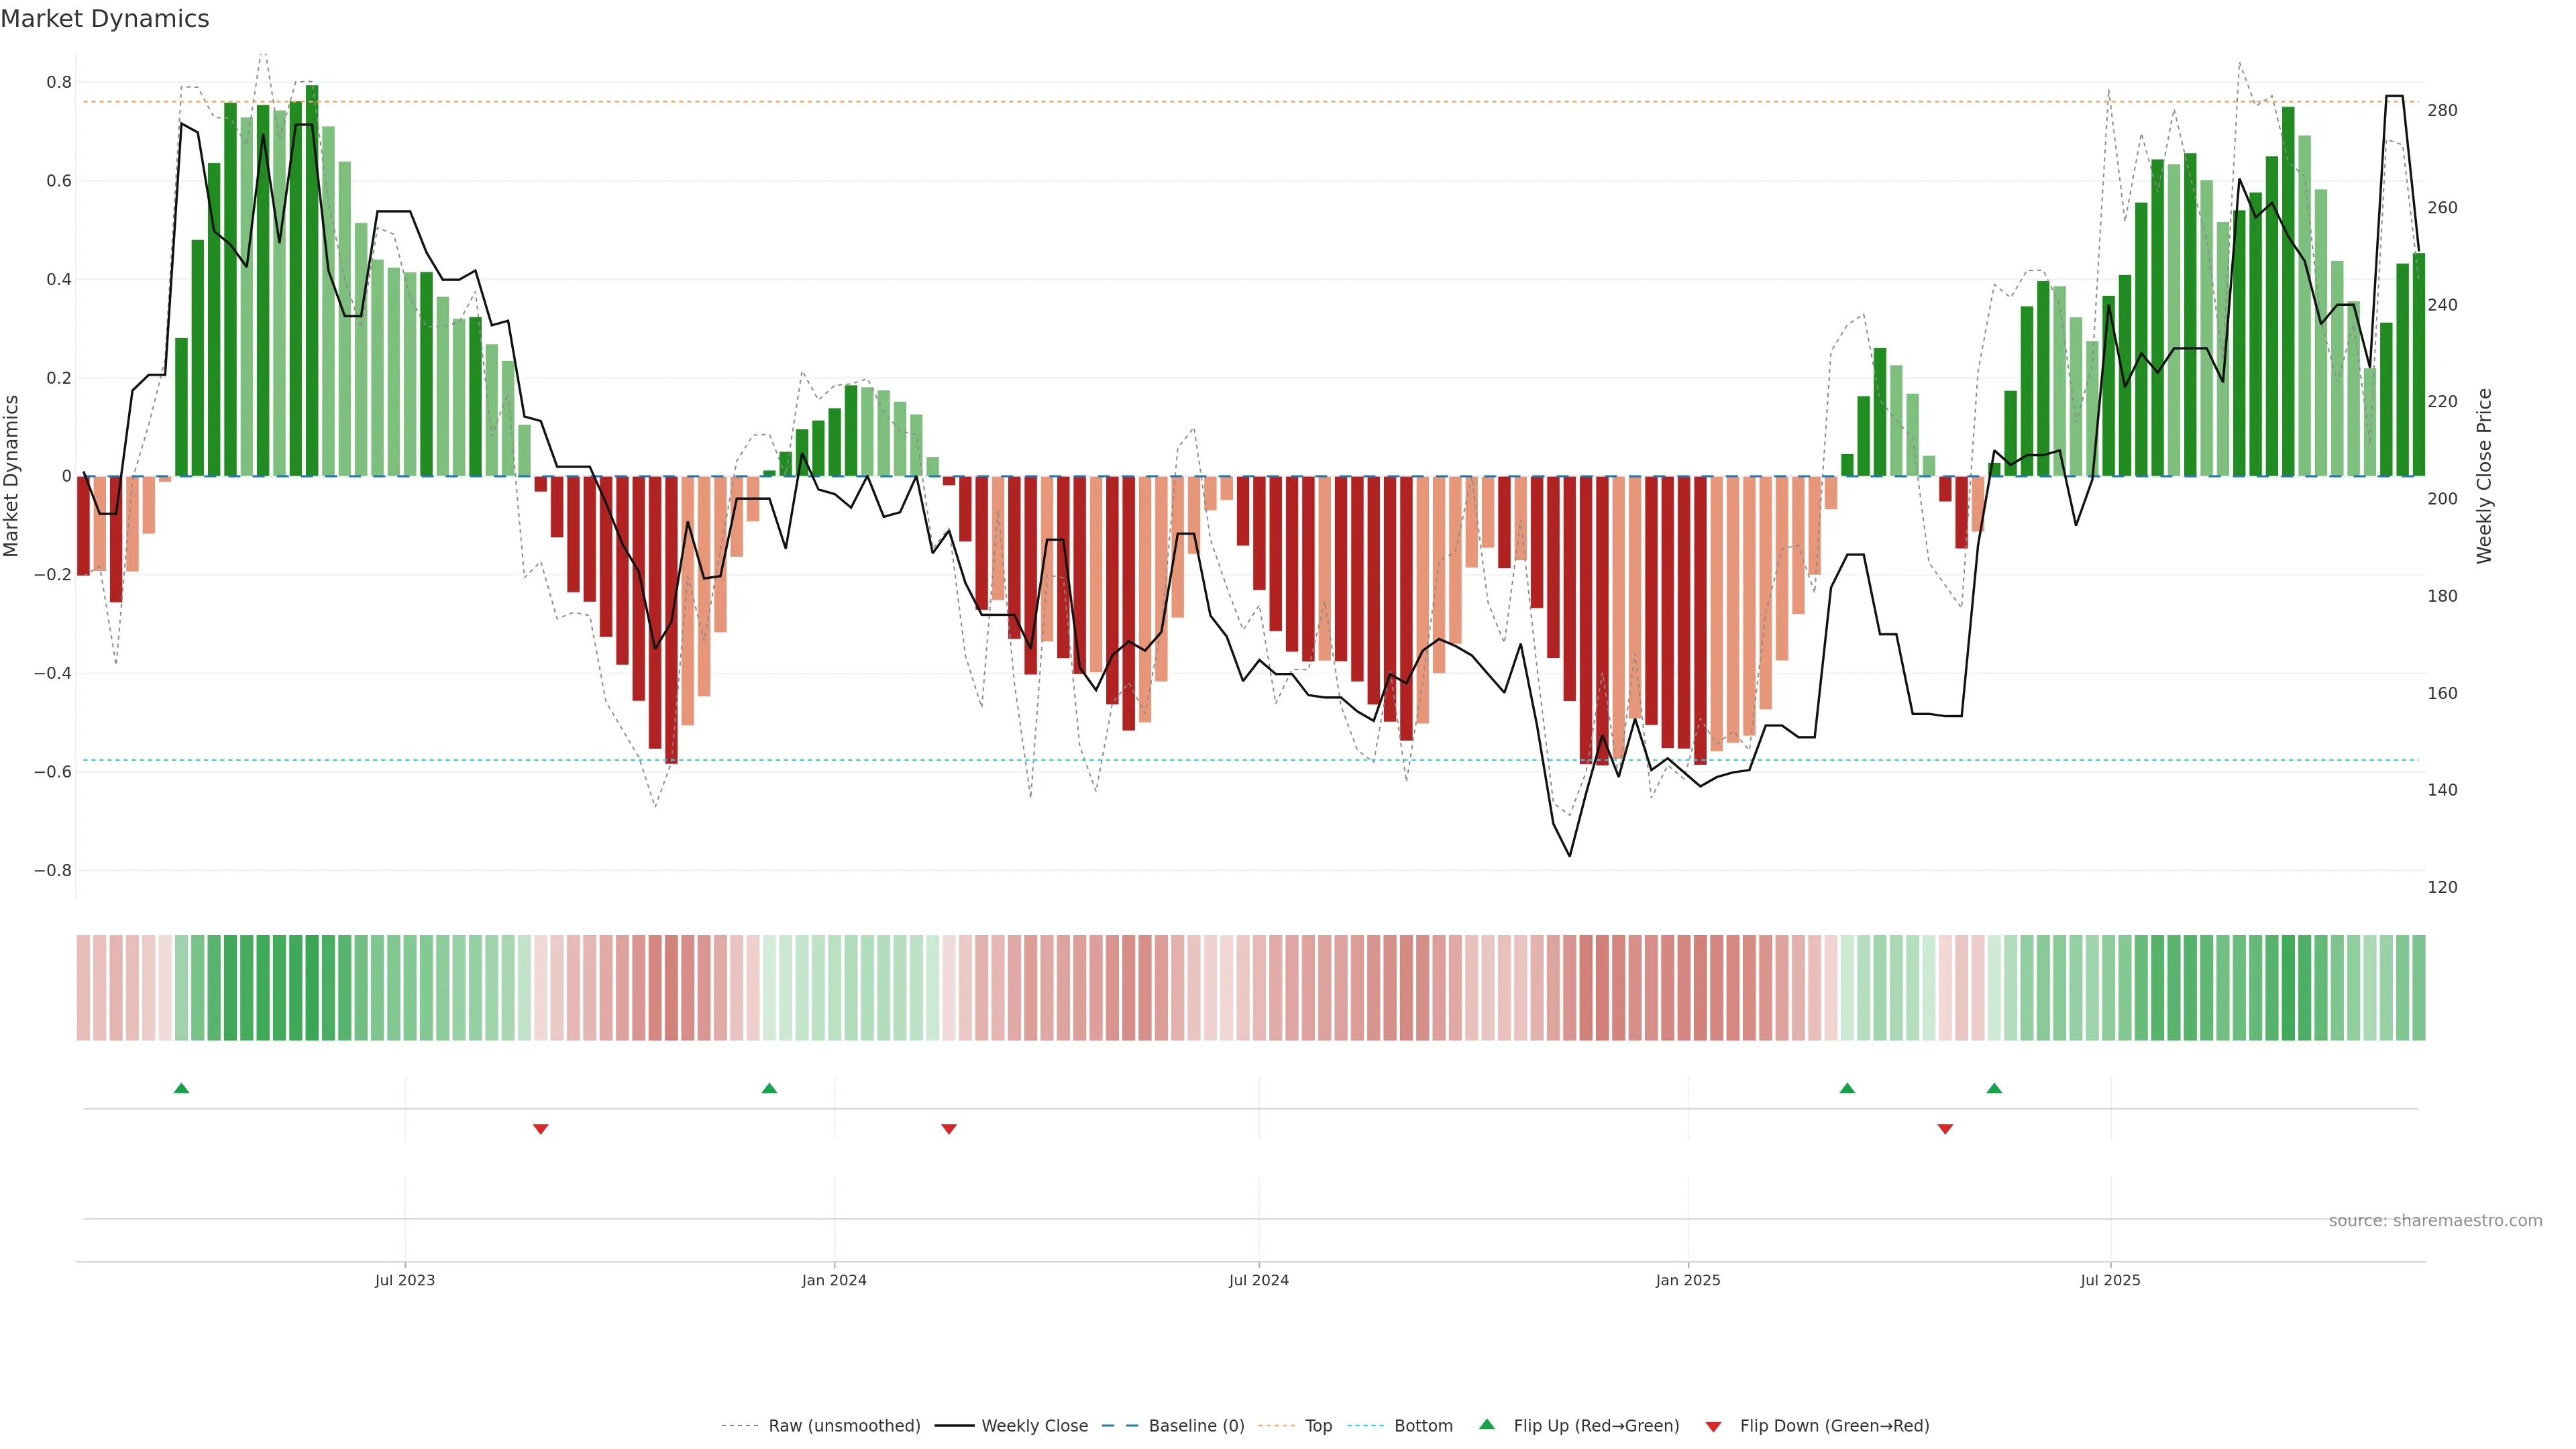Image resolution: width=2576 pixels, height=1449 pixels.
Task: Click the Weekly Close Price axis title
Action: point(2484,476)
